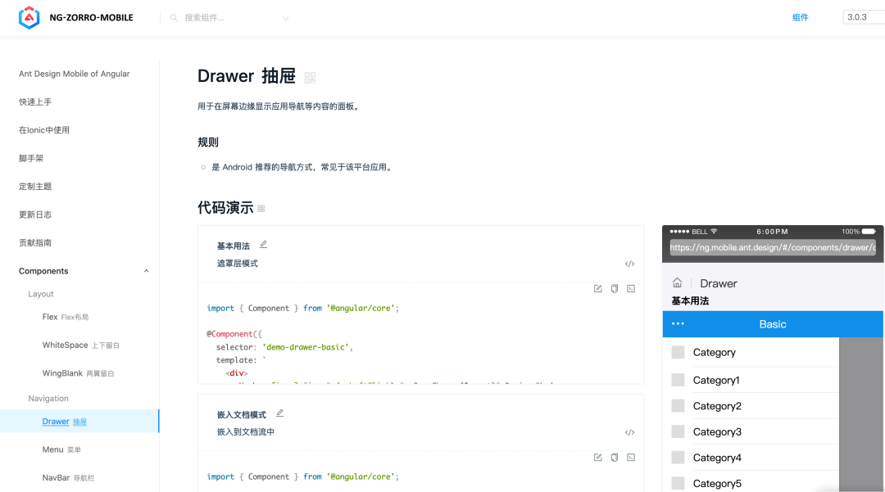
Task: Open the 组件 top menu item
Action: [800, 17]
